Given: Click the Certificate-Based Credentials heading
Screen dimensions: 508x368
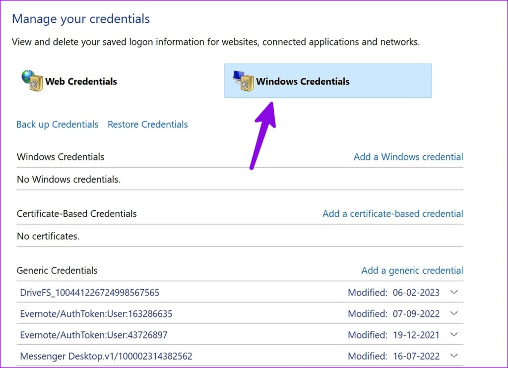Looking at the screenshot, I should pyautogui.click(x=76, y=213).
